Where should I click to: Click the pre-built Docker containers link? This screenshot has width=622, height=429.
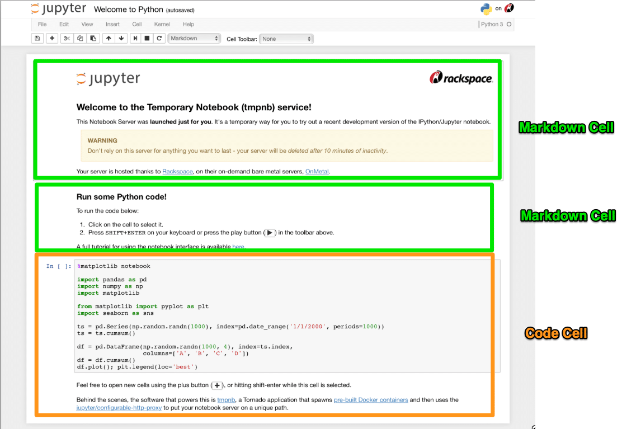click(371, 400)
